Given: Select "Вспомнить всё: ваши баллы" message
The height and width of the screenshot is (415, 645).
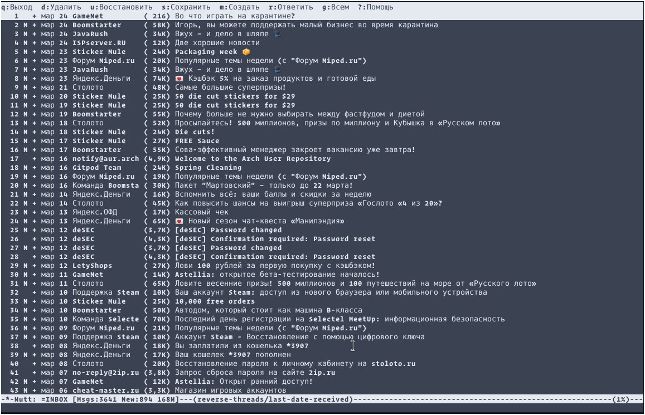Looking at the screenshot, I should [x=322, y=194].
